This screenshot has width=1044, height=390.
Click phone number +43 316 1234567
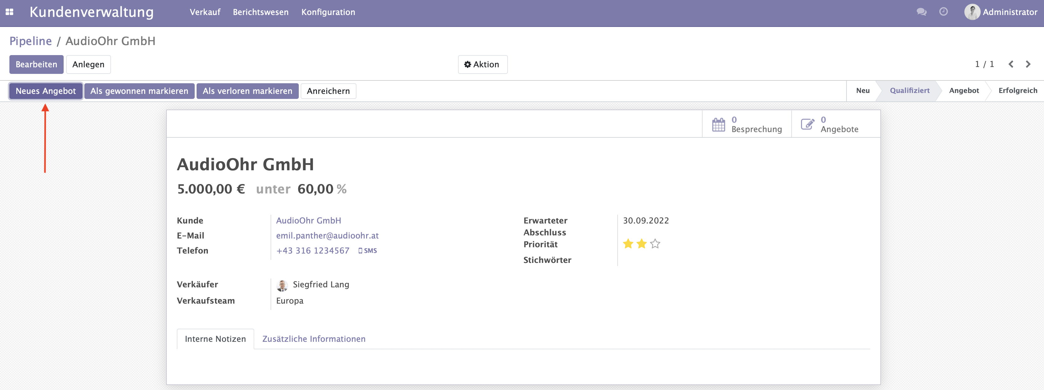click(313, 251)
